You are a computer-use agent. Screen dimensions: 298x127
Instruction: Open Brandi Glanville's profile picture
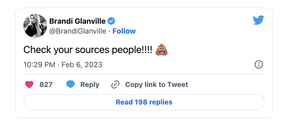pyautogui.click(x=35, y=26)
